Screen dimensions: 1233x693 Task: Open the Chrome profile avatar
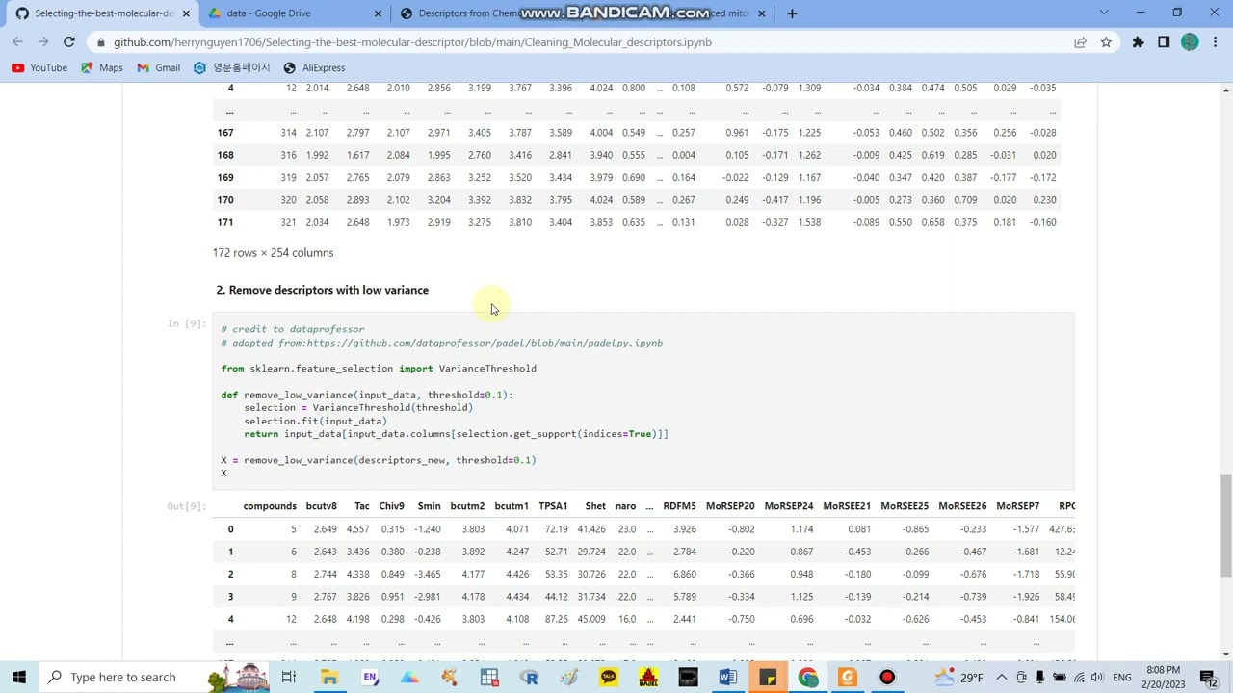coord(1190,42)
